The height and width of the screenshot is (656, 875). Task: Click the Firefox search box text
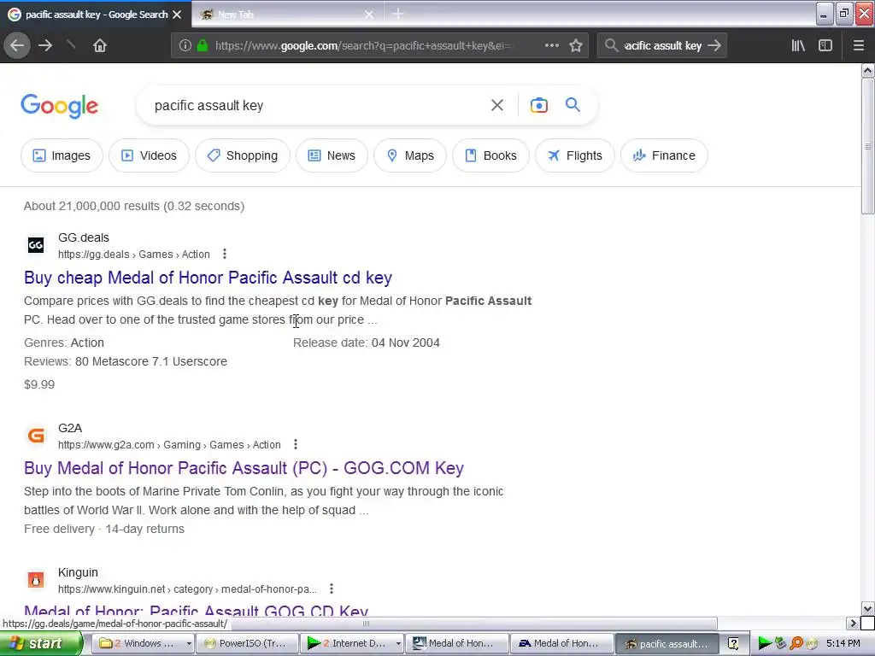point(662,46)
